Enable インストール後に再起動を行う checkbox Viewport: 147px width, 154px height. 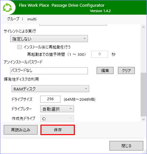[20, 47]
